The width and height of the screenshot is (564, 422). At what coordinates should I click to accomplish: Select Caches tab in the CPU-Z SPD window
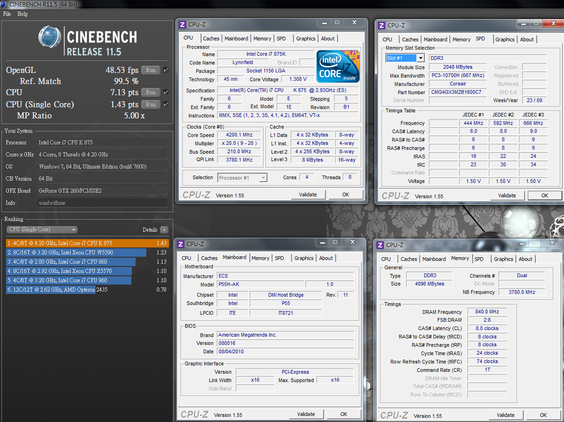(410, 39)
